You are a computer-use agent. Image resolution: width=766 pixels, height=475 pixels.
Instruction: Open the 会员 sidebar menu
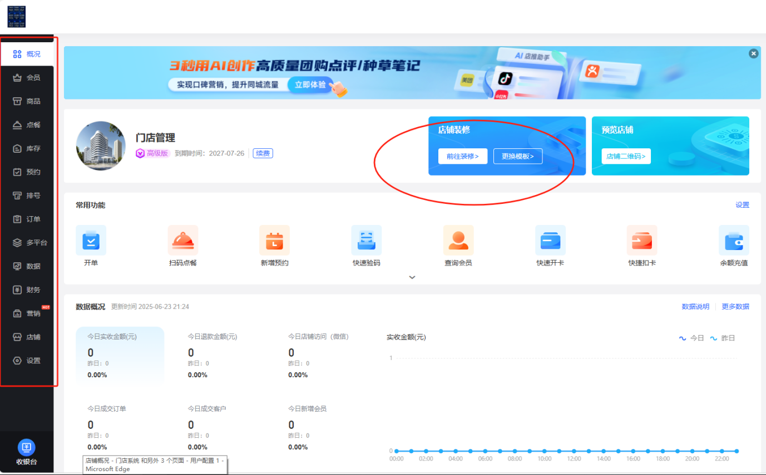pyautogui.click(x=27, y=78)
